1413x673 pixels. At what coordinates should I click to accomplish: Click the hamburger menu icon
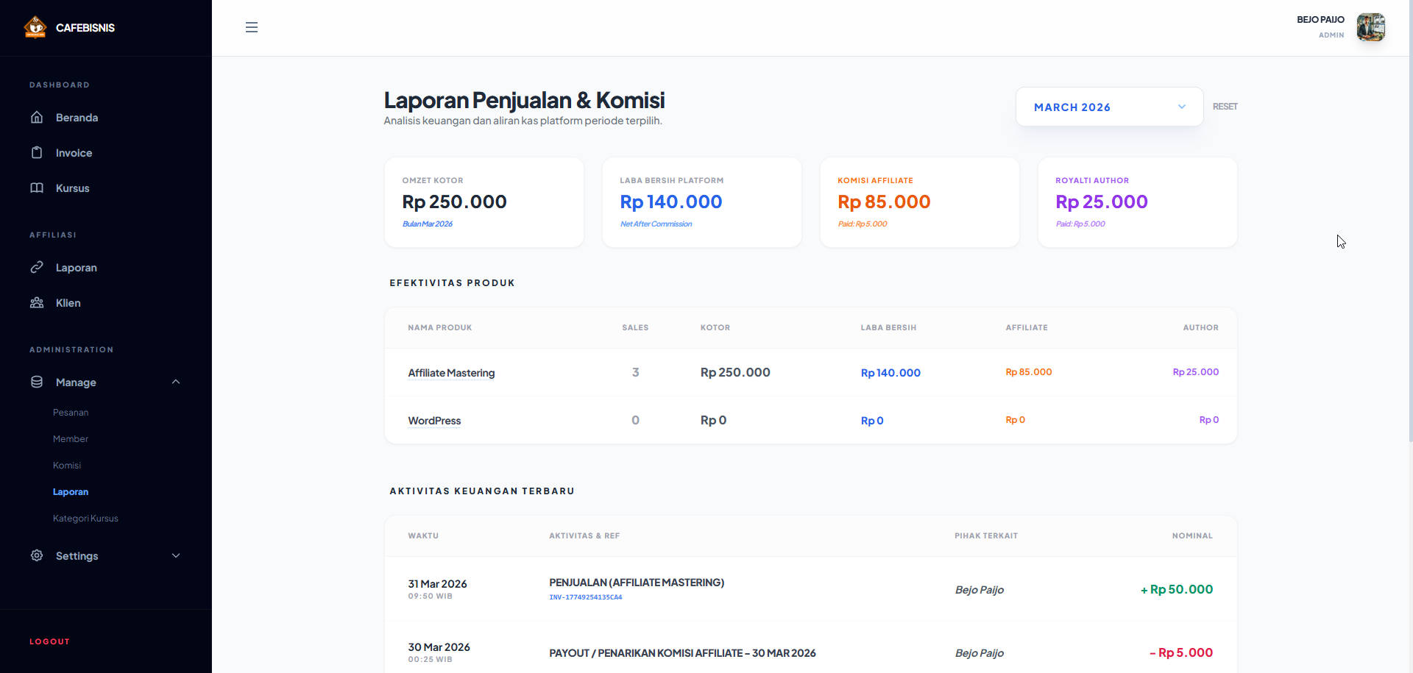[252, 27]
